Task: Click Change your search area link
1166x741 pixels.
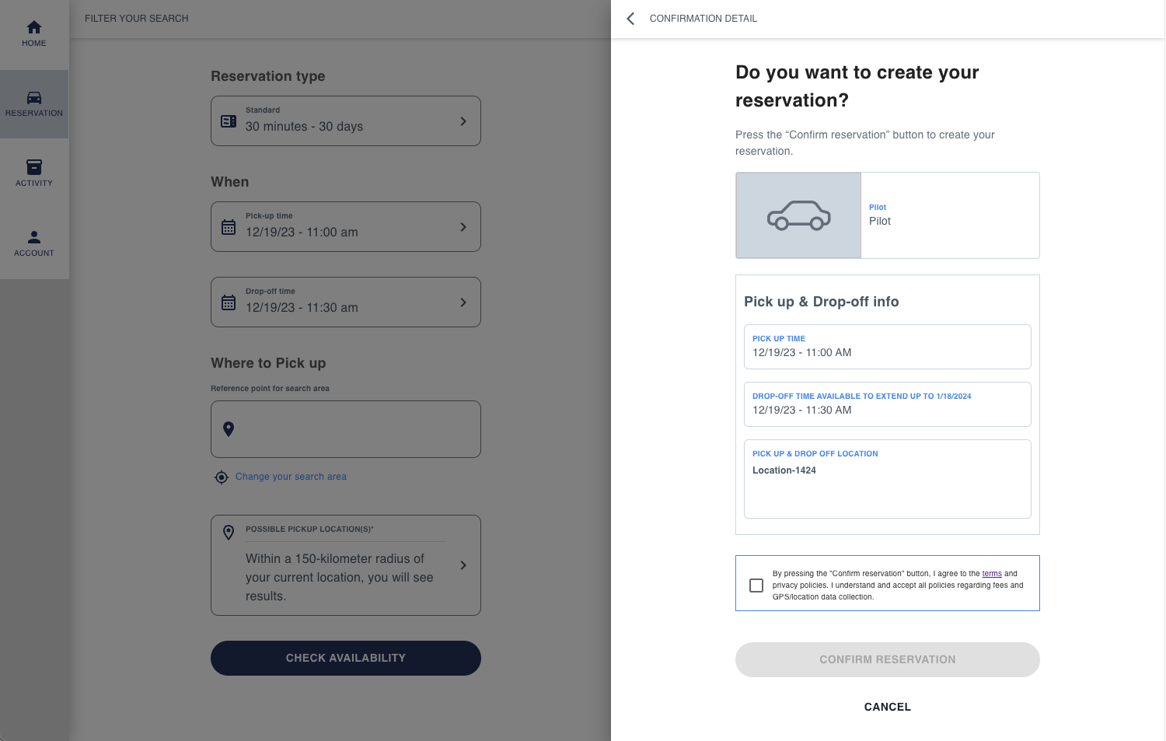Action: [291, 477]
